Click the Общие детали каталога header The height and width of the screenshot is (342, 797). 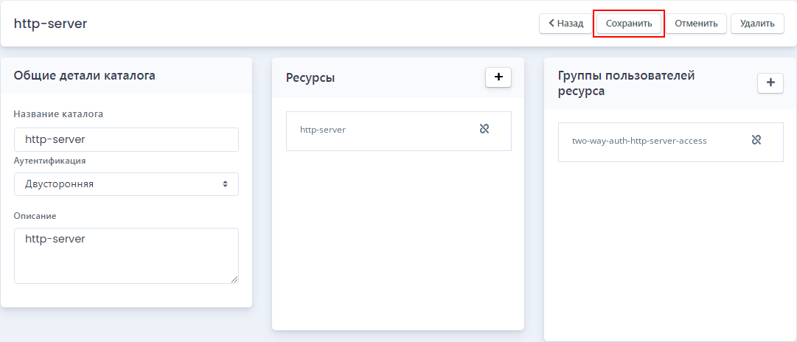point(84,76)
